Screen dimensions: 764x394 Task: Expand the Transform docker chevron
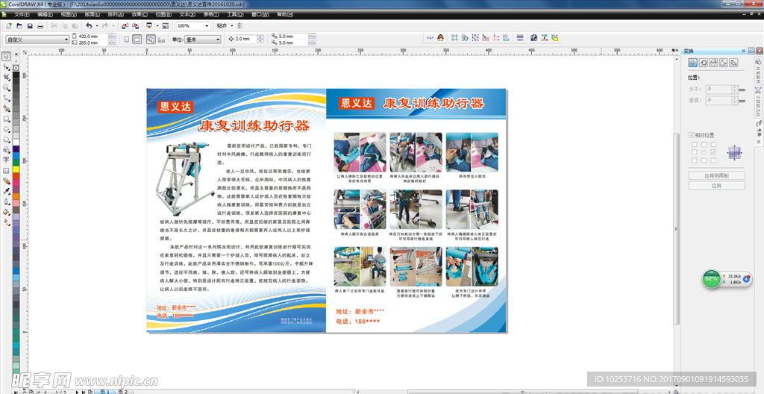click(x=744, y=51)
